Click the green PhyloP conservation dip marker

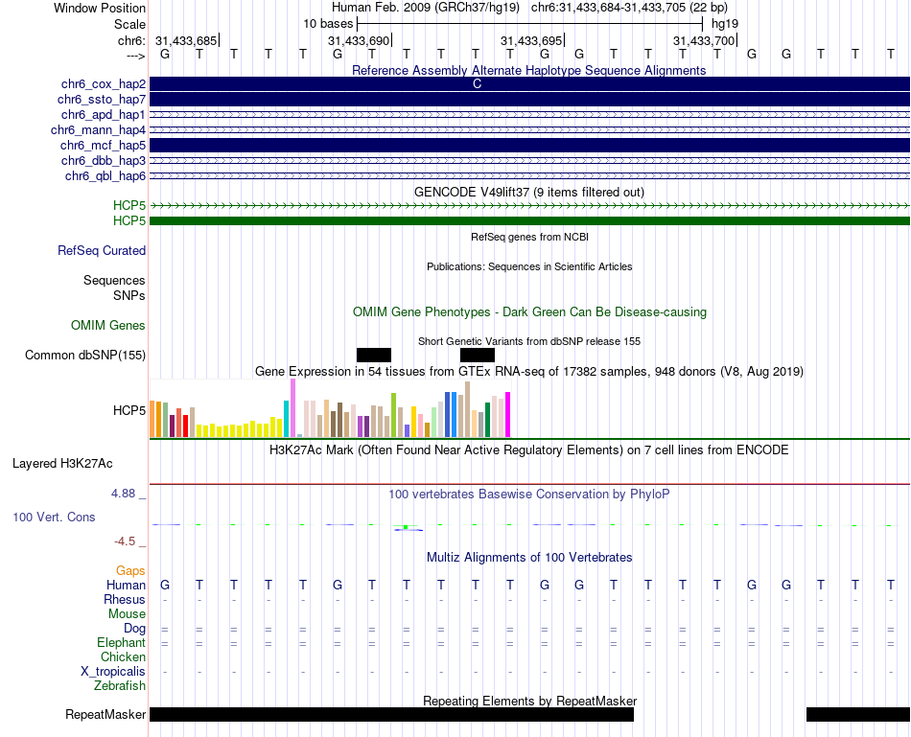(406, 527)
